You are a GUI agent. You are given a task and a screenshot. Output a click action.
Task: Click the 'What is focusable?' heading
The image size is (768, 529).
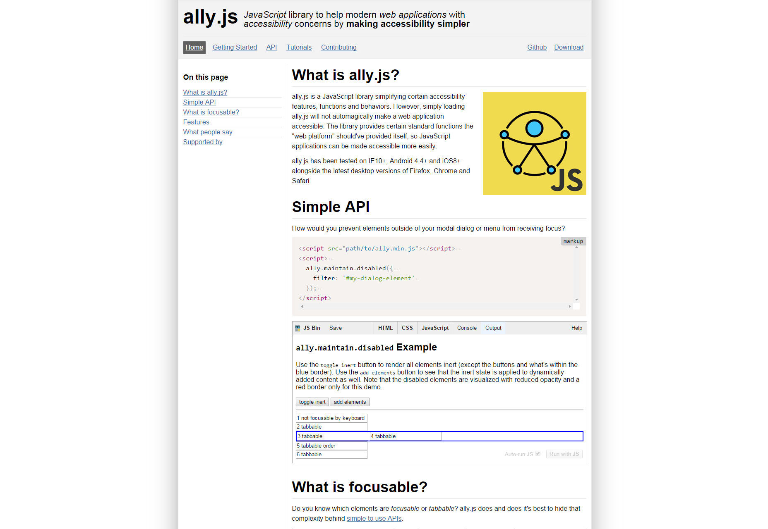click(x=360, y=487)
